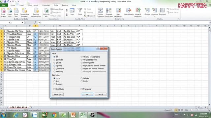Select the LỚP 5 NĂM 2010 sheet tab
Image resolution: width=211 pixels, height=118 pixels.
(x=19, y=107)
